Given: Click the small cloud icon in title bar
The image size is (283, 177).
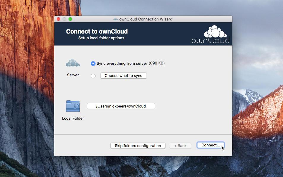Looking at the screenshot, I should [115, 19].
